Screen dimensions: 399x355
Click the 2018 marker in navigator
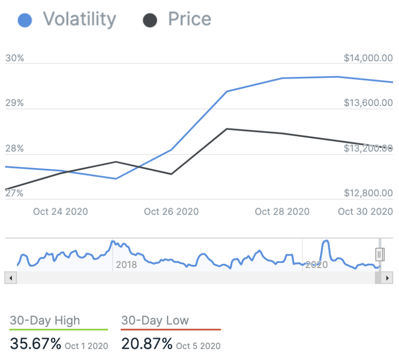126,265
